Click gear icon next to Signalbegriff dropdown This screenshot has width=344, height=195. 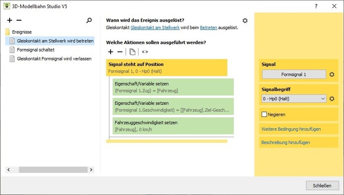coord(332,98)
